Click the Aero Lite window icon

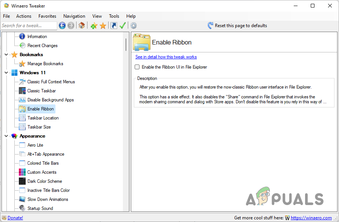pyautogui.click(x=22, y=145)
